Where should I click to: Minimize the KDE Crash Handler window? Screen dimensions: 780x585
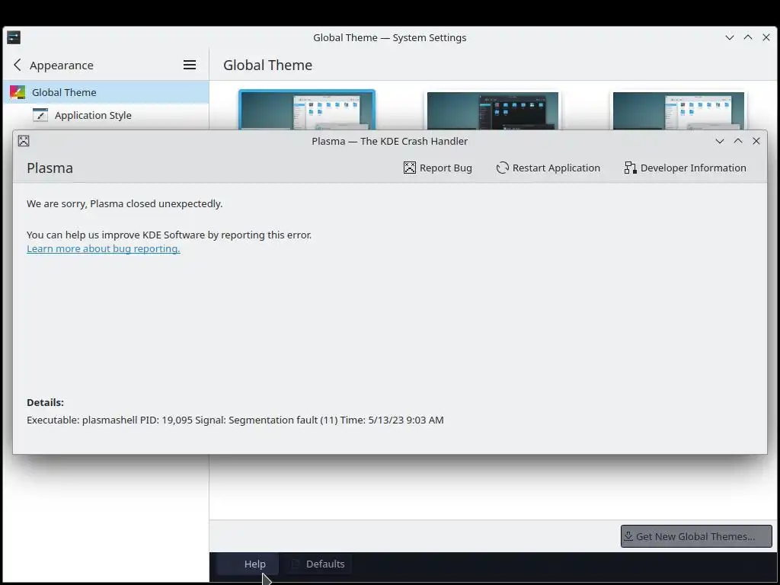pyautogui.click(x=720, y=141)
